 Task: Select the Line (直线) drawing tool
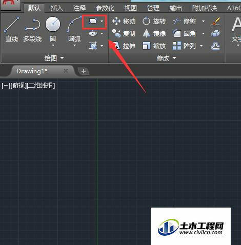click(12, 29)
